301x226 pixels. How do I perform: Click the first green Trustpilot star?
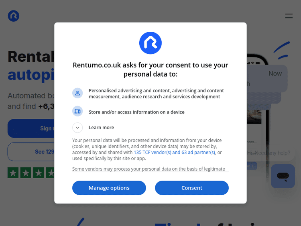coord(13,173)
